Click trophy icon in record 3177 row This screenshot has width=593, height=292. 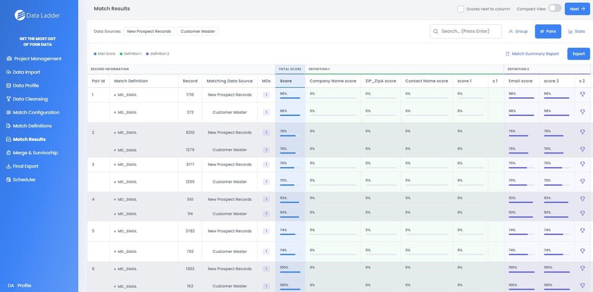[582, 164]
